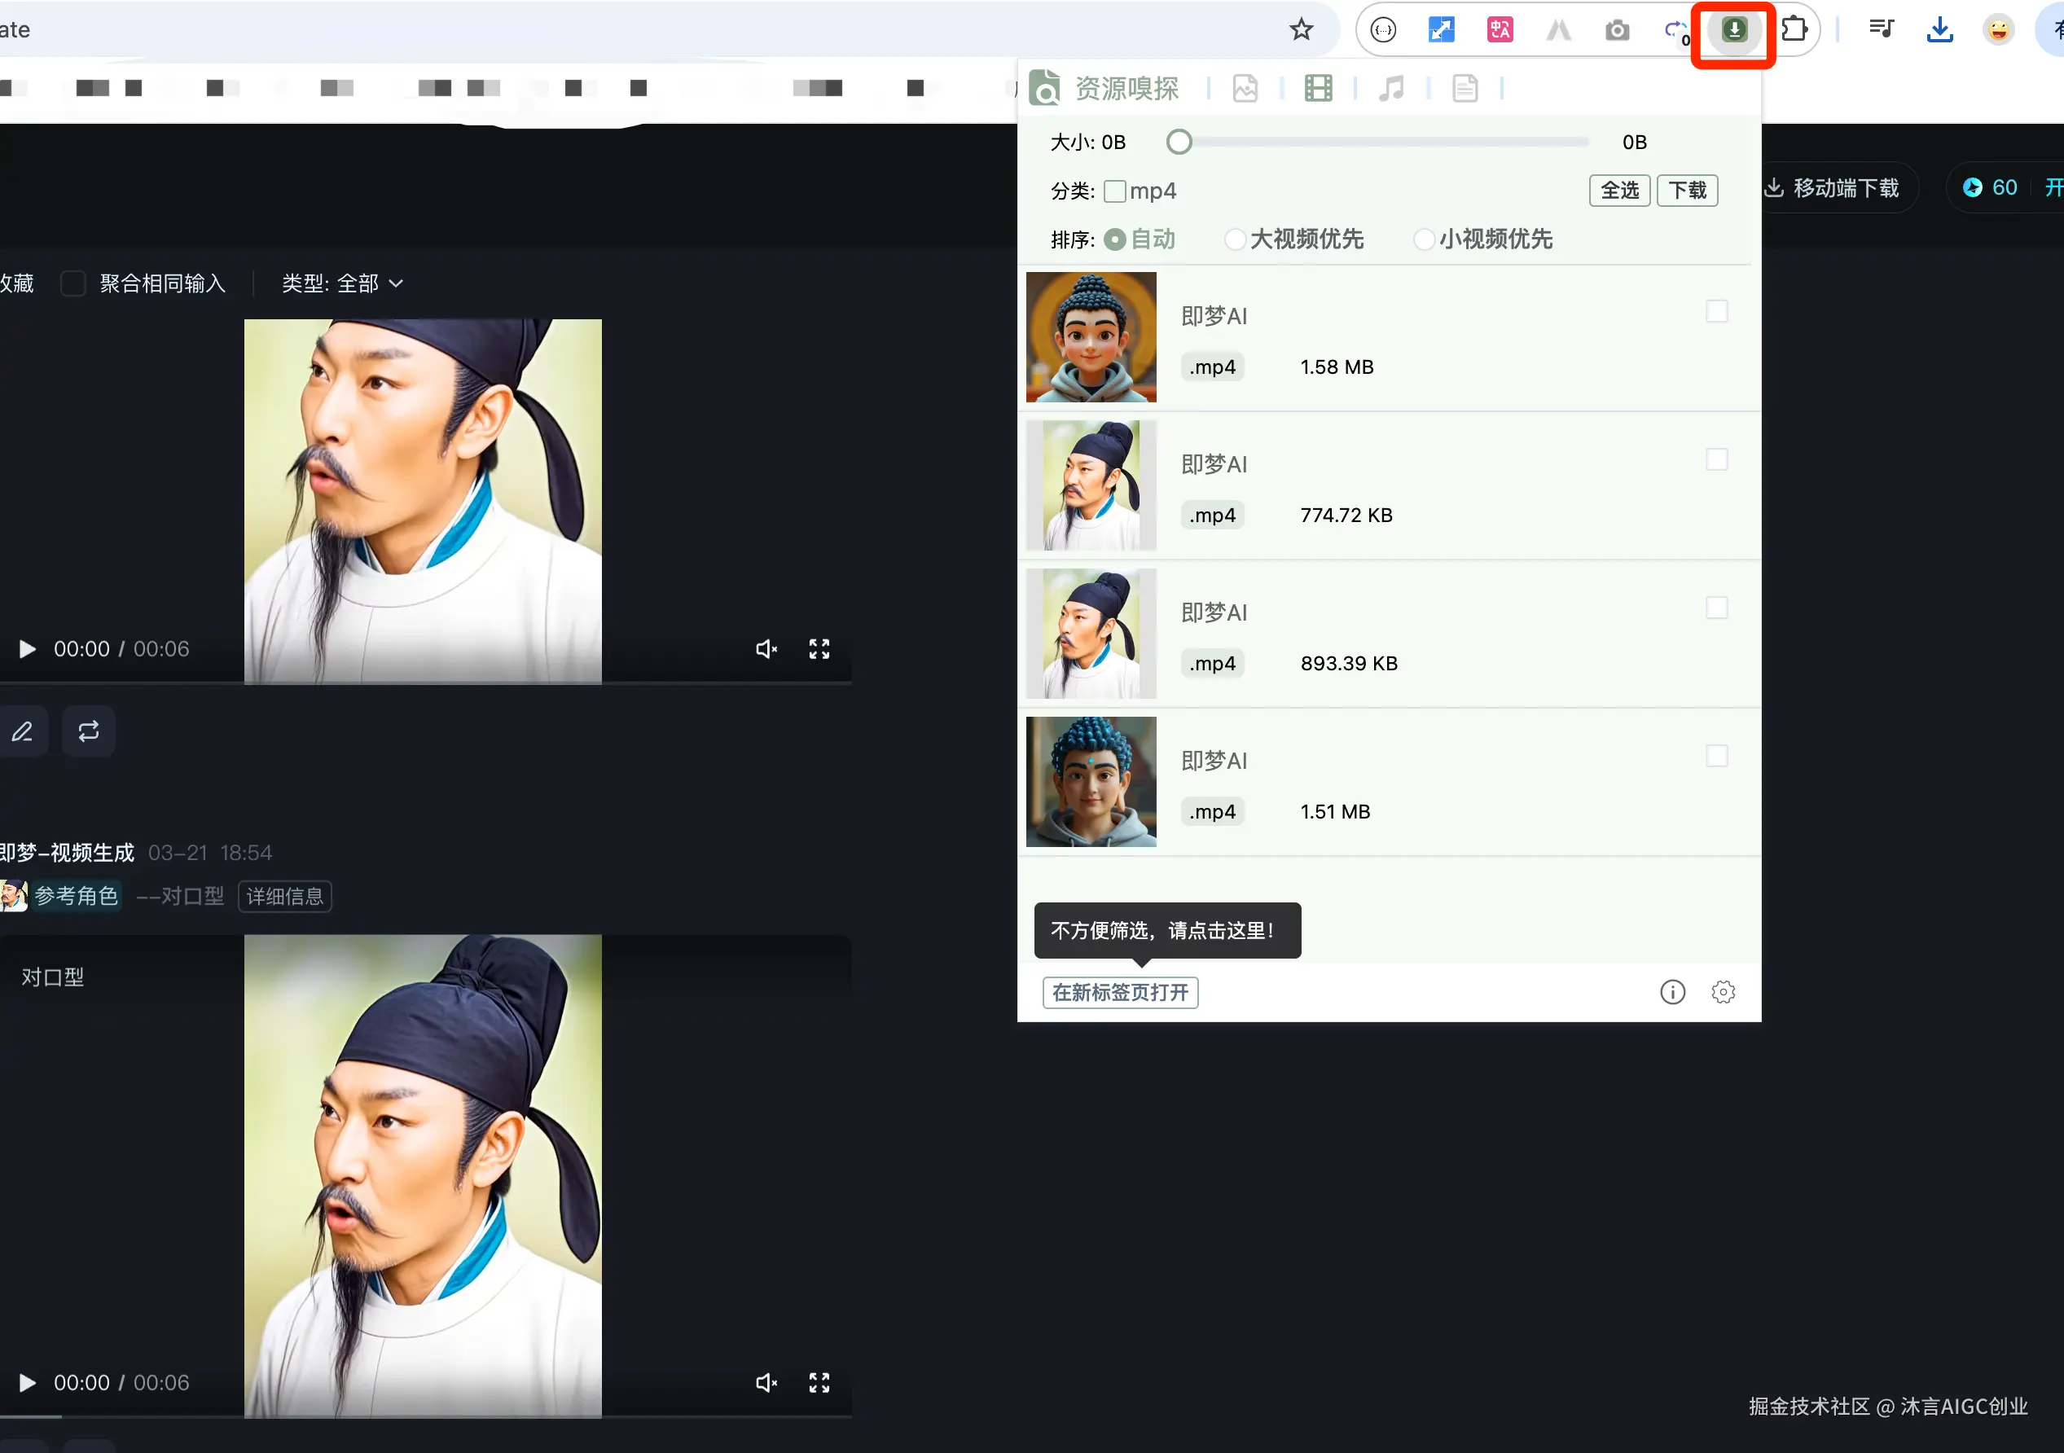The height and width of the screenshot is (1453, 2064).
Task: Check the mp4 category checkbox
Action: 1115,191
